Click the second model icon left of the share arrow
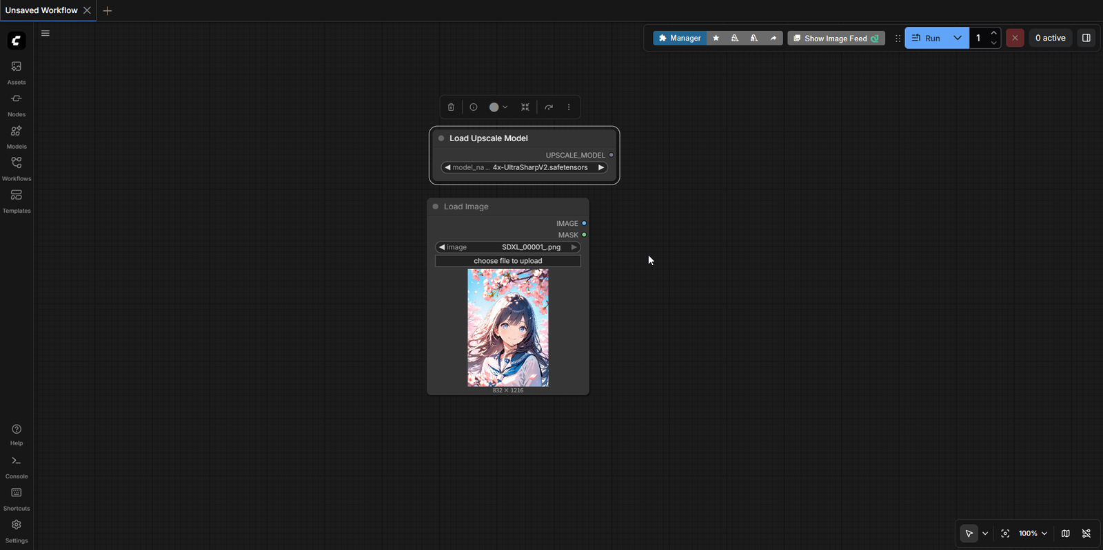 [x=754, y=39]
